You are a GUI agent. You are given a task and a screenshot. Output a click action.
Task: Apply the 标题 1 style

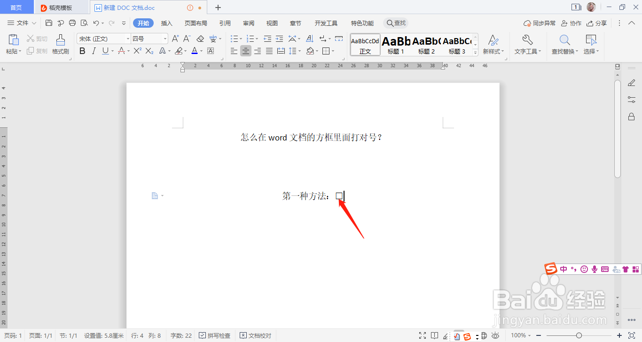pos(396,45)
